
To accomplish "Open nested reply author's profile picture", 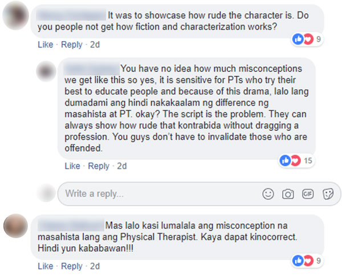I will click(46, 71).
